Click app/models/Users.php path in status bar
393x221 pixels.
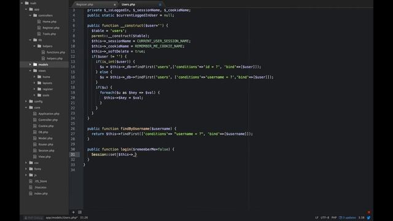click(x=61, y=218)
